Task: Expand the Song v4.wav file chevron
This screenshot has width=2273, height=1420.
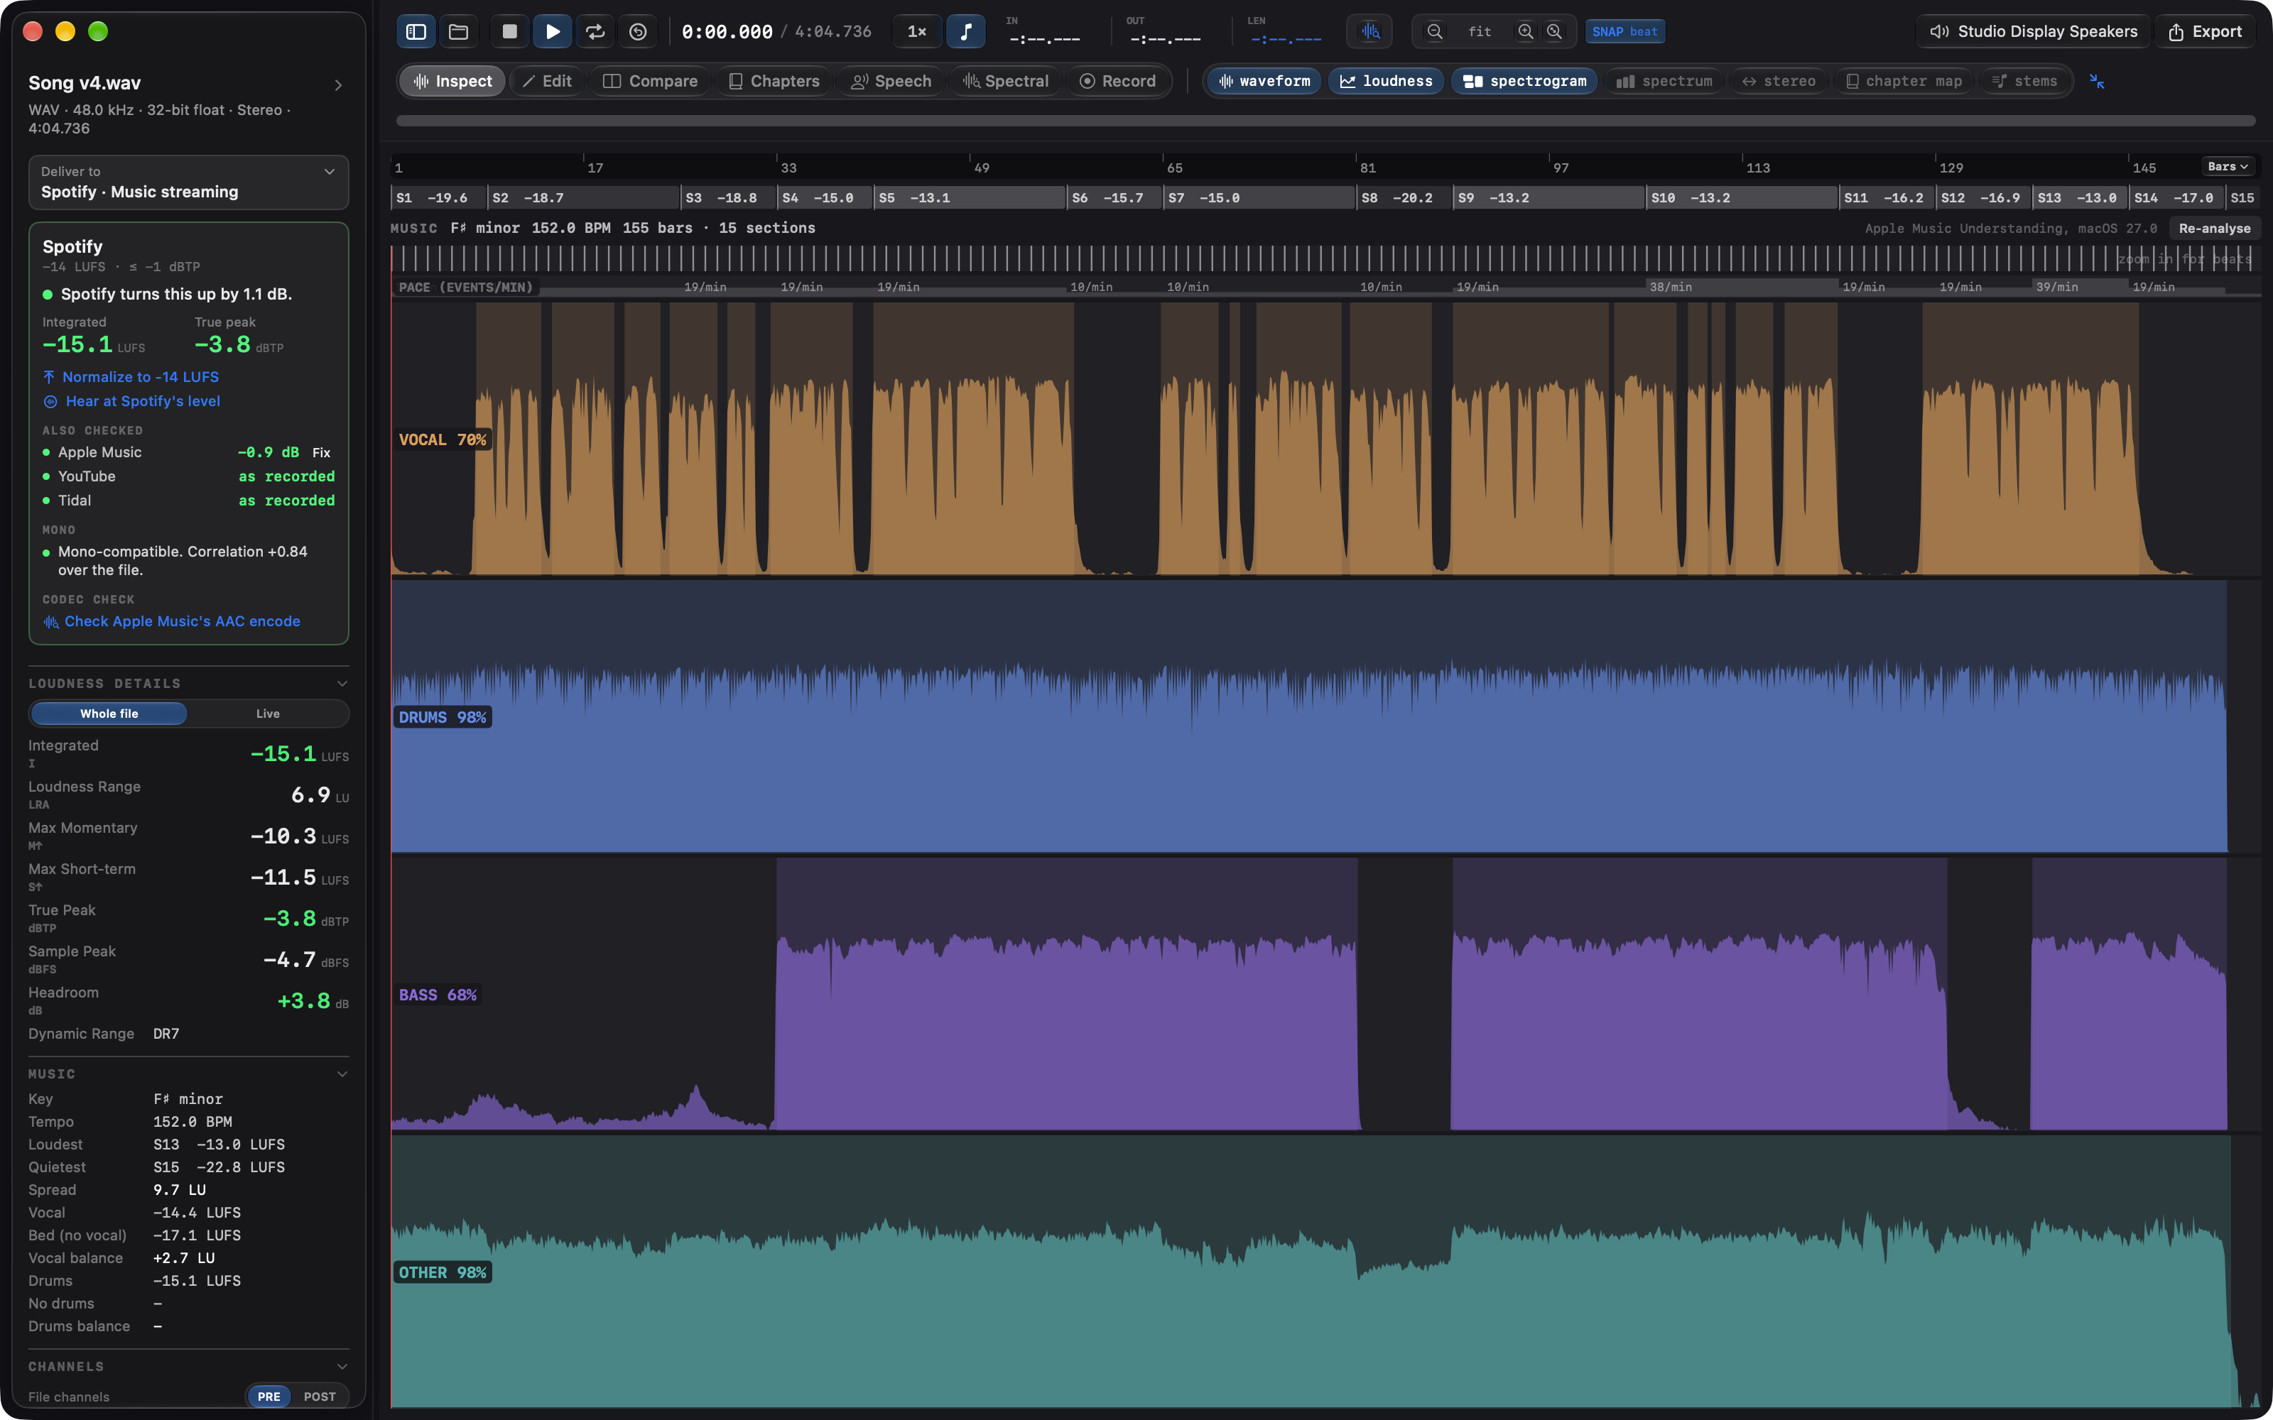Action: point(338,85)
